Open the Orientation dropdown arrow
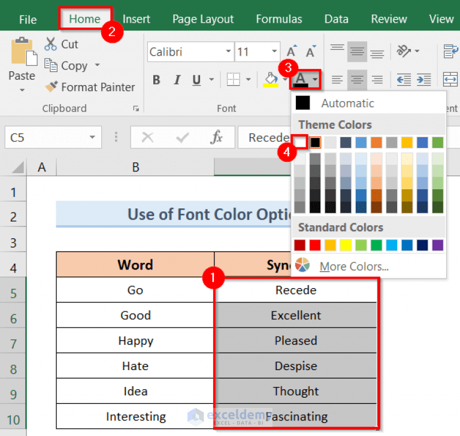 (417, 51)
